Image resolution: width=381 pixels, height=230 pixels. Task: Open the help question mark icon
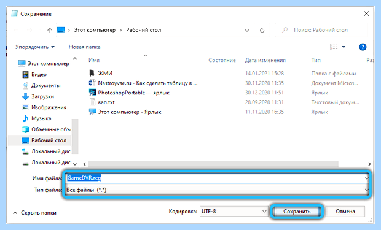(x=363, y=47)
